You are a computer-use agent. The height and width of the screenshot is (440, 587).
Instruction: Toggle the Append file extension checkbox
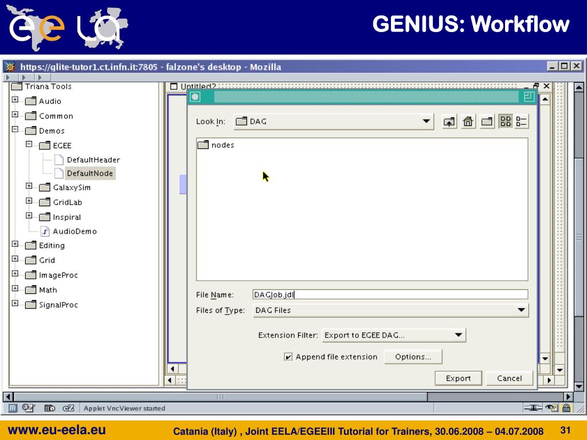[x=288, y=357]
